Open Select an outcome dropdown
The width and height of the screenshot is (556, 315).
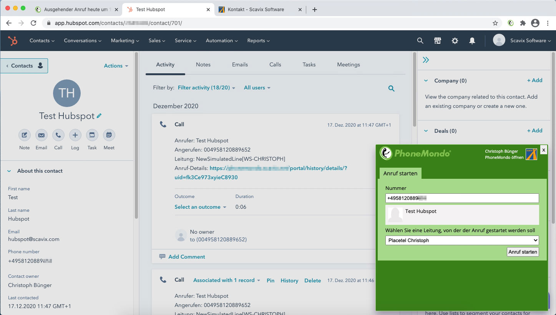pyautogui.click(x=201, y=207)
